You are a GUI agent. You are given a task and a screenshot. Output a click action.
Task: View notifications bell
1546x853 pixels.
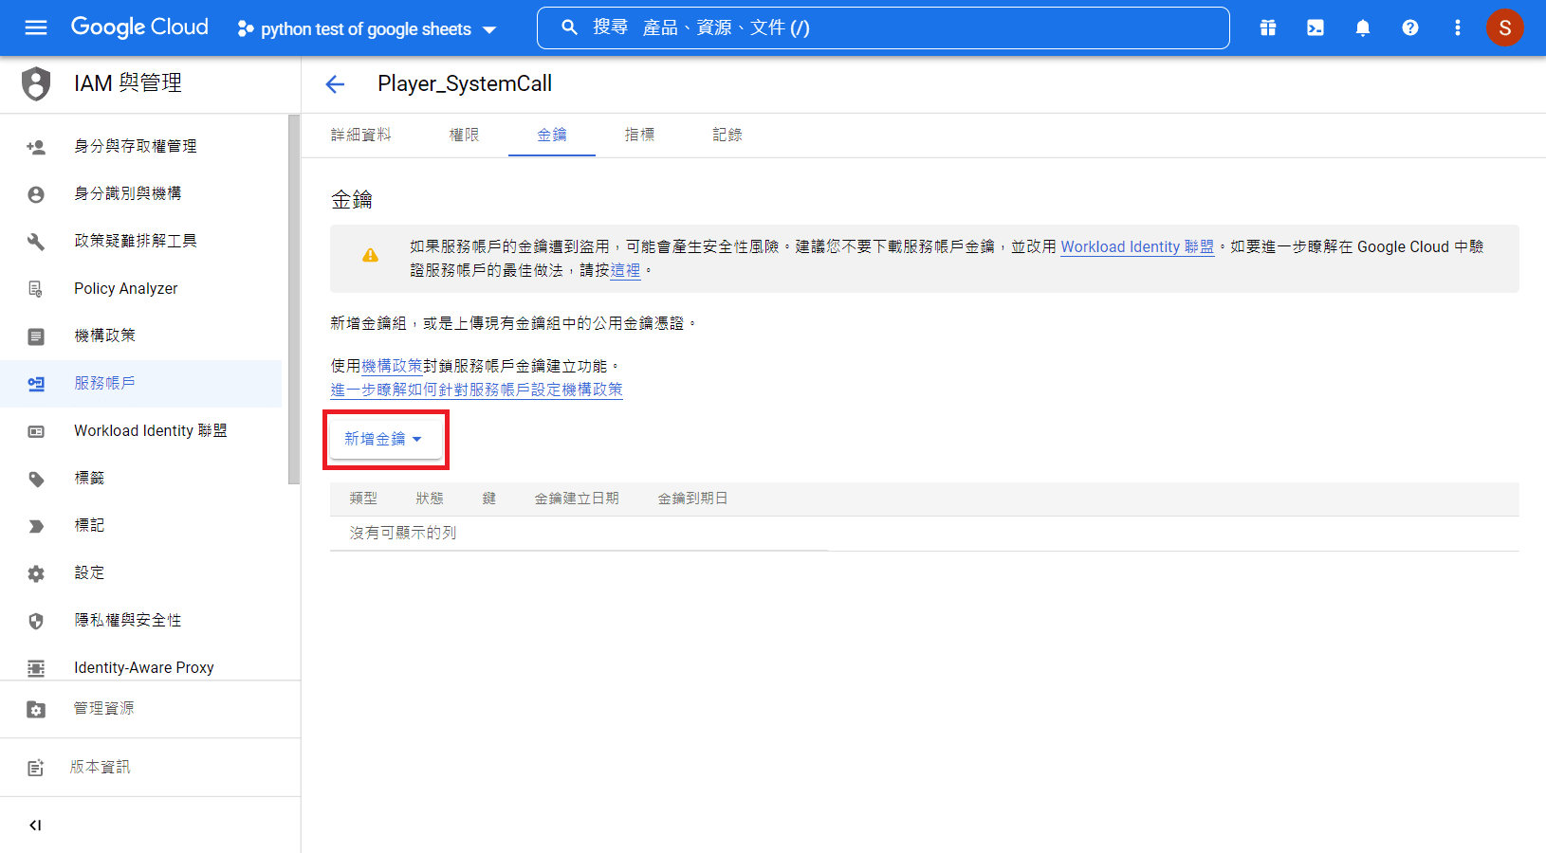[x=1363, y=27]
